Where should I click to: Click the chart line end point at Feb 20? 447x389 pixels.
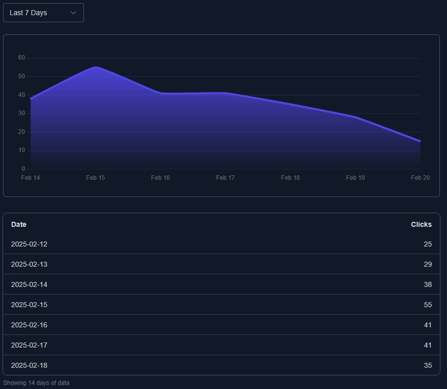click(x=420, y=141)
